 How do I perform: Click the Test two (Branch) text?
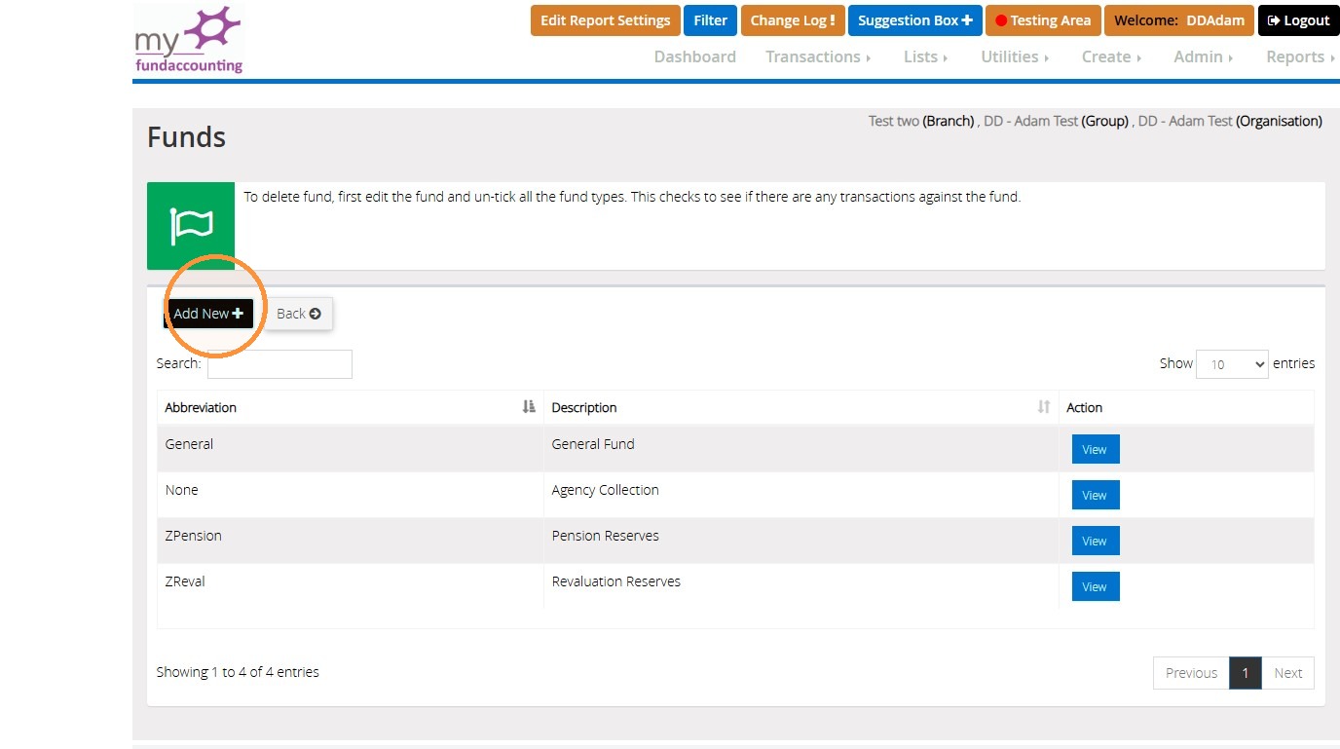(x=921, y=122)
